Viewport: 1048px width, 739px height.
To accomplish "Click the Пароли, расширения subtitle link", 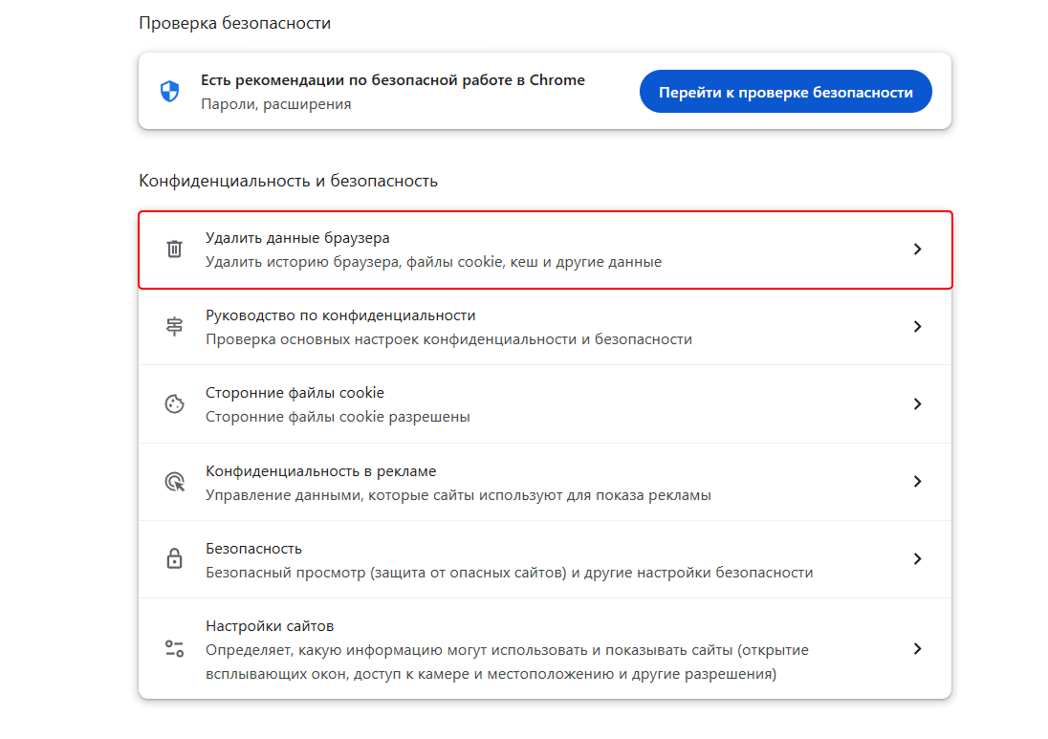I will [275, 103].
